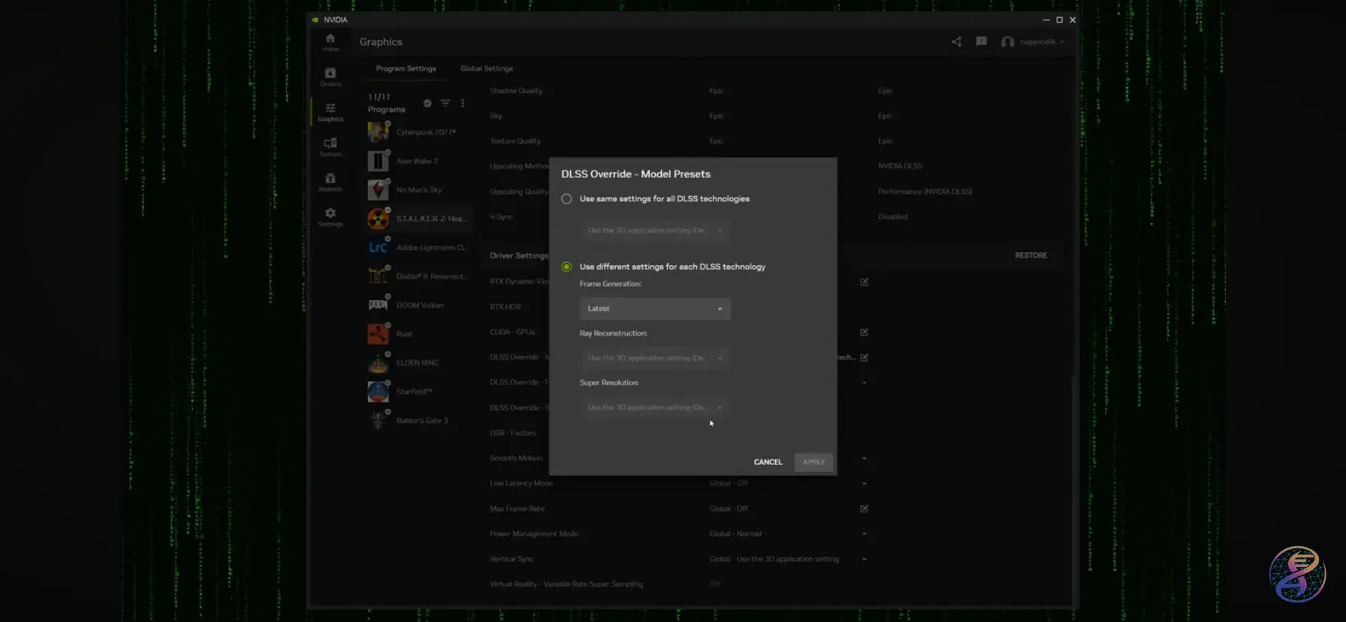Expand the Smooth Motion dropdown arrow
The width and height of the screenshot is (1346, 622).
tap(864, 458)
